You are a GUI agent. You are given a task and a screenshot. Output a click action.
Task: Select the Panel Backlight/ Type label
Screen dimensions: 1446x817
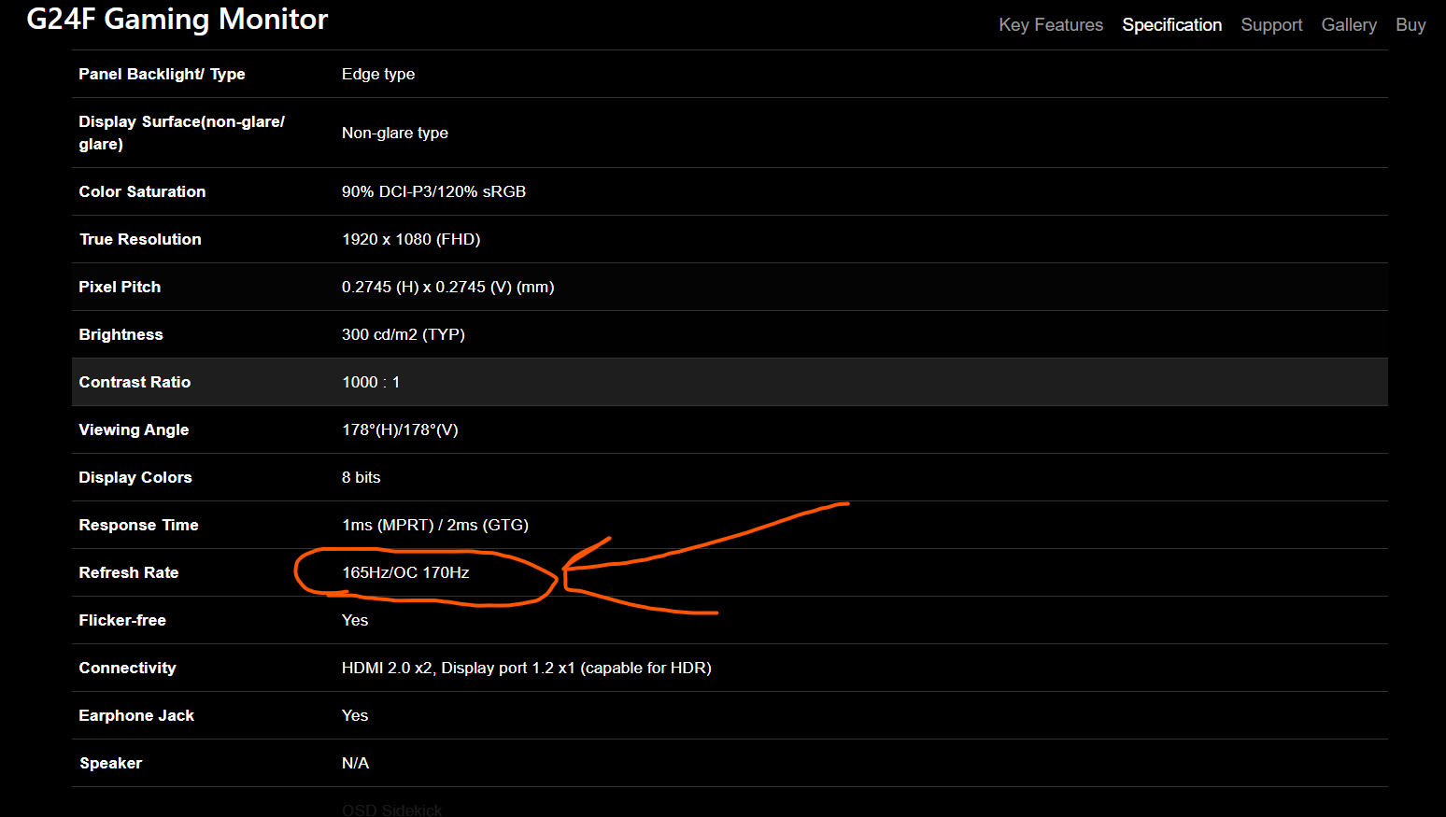click(x=162, y=74)
